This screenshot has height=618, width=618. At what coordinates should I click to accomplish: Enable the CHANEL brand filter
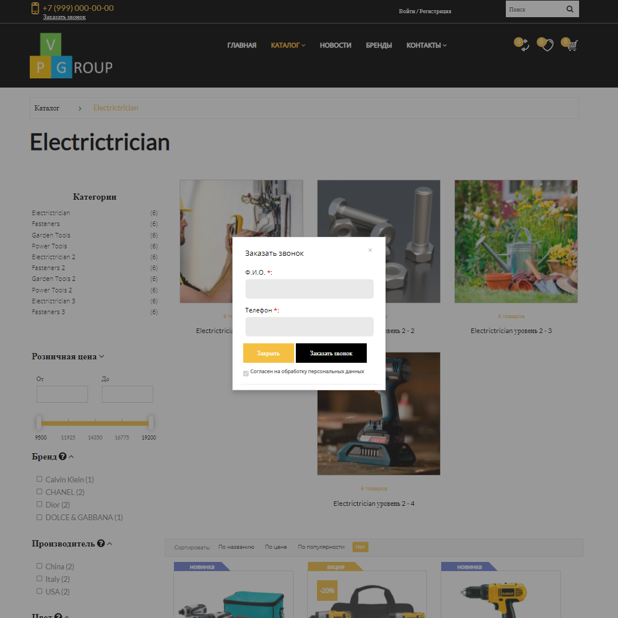[39, 492]
